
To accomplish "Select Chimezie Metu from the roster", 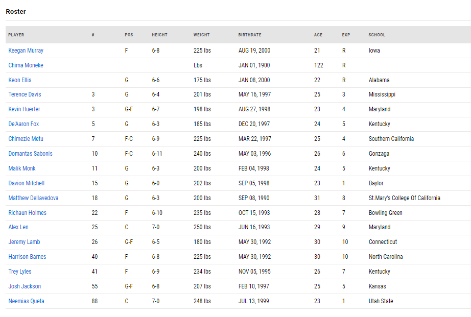I will pyautogui.click(x=26, y=139).
